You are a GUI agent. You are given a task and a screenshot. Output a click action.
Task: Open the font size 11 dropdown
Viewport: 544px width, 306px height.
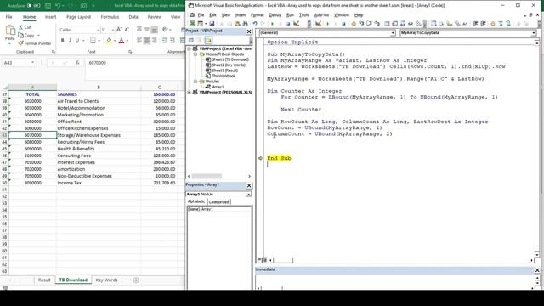[113, 31]
